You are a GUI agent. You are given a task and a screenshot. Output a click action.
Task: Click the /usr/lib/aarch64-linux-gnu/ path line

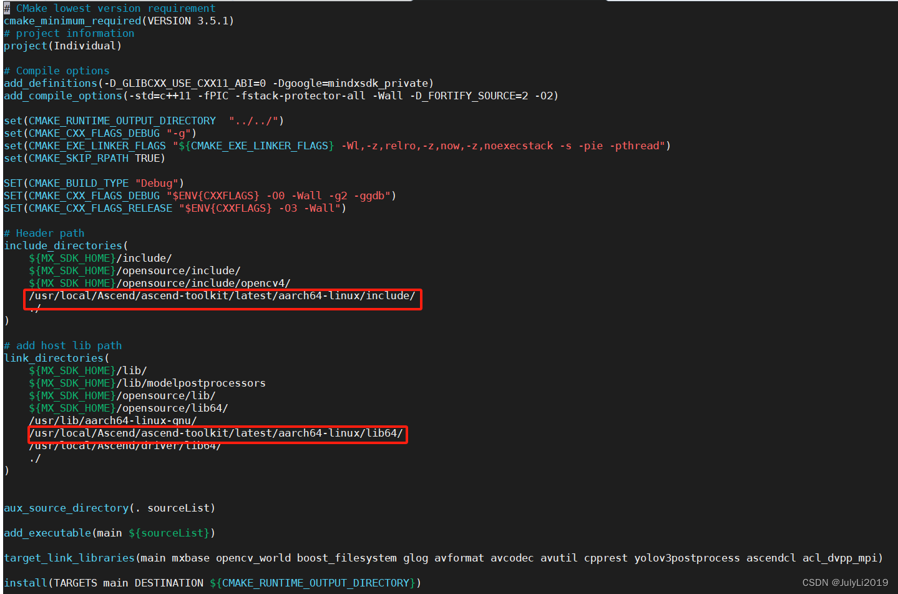(x=112, y=420)
